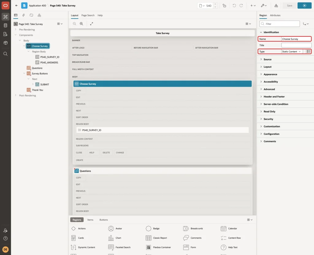Select the gallery Items tab

90,220
